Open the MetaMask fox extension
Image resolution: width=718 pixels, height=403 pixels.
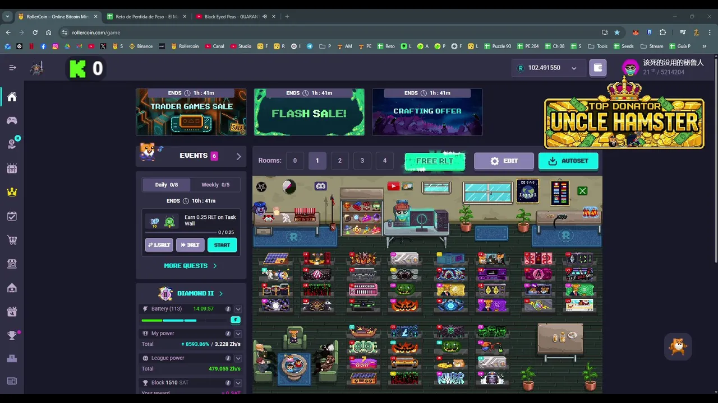tap(636, 32)
